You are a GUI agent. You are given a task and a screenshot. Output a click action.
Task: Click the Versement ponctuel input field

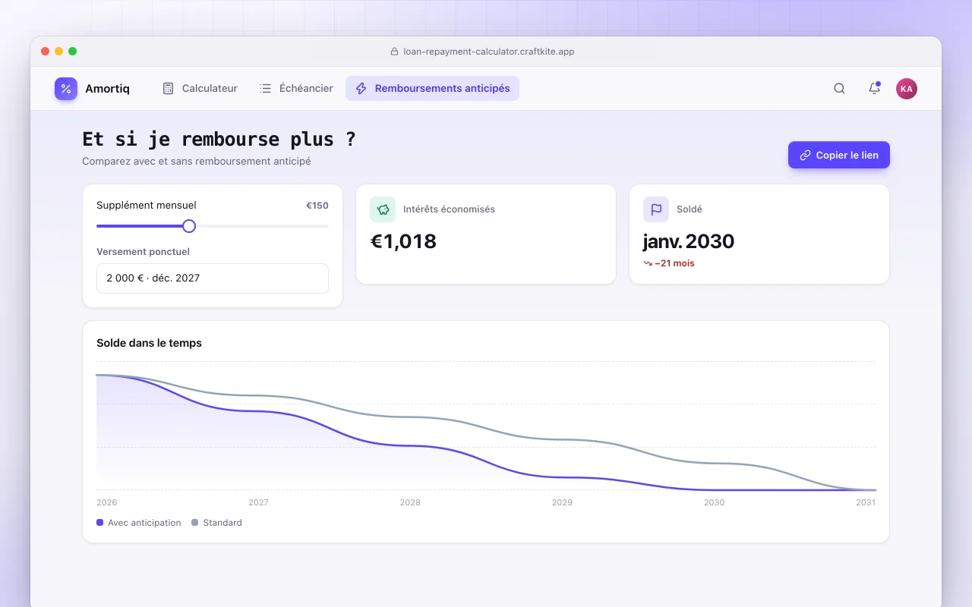(x=213, y=278)
